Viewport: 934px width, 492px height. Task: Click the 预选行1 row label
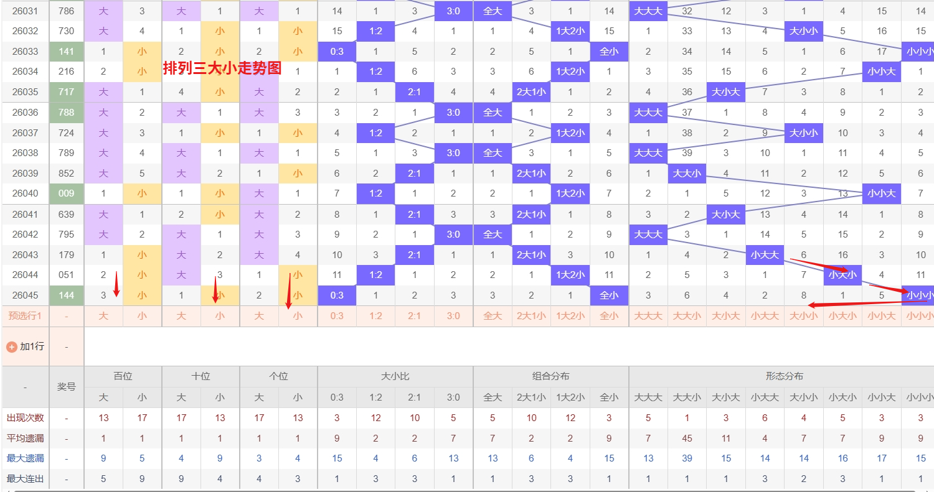point(25,316)
